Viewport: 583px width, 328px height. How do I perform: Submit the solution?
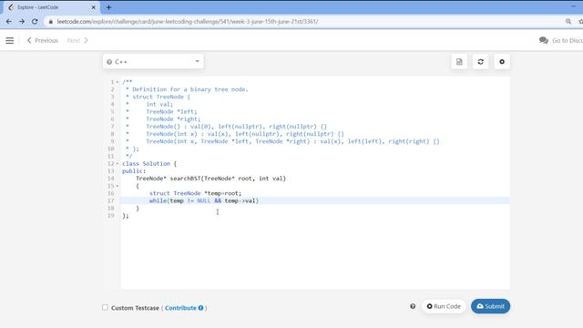click(490, 306)
